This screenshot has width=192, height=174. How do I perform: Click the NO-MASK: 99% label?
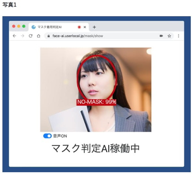(96, 102)
